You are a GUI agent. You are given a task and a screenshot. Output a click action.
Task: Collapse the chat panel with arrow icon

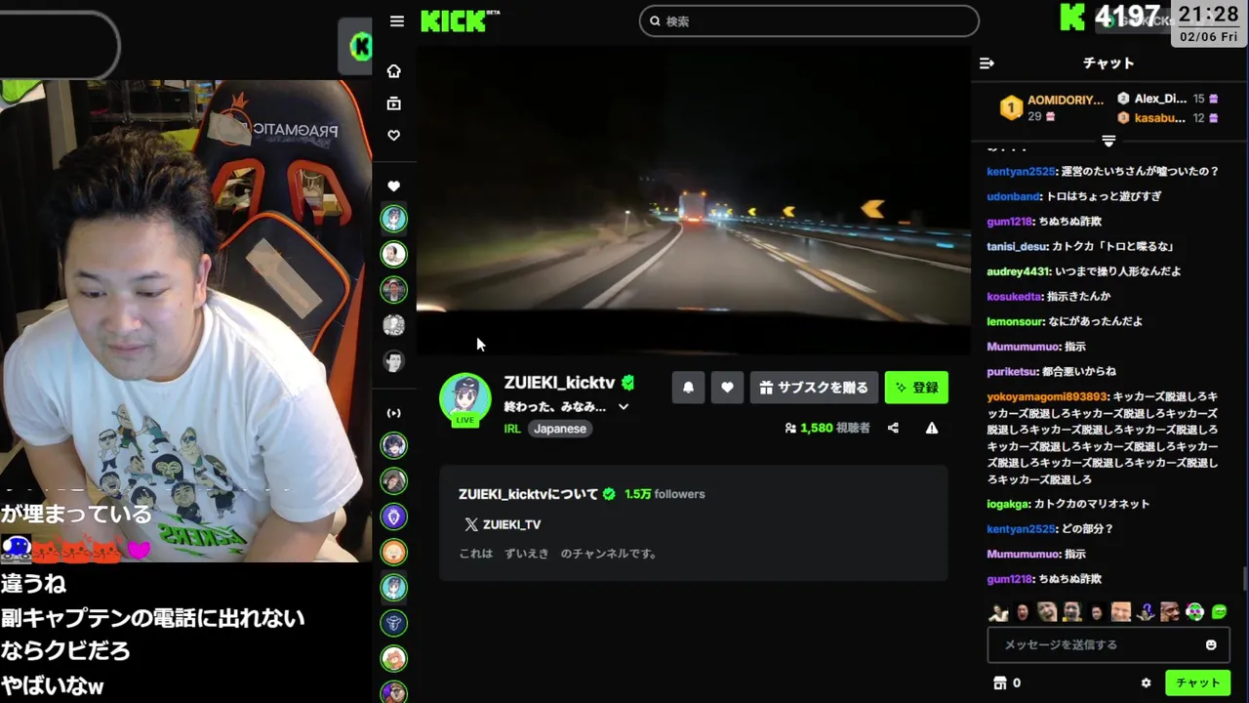coord(987,63)
